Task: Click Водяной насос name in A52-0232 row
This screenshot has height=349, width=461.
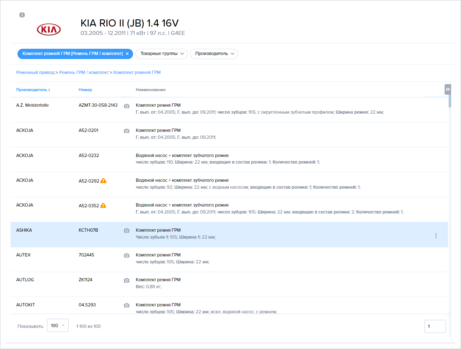Action: pos(182,156)
